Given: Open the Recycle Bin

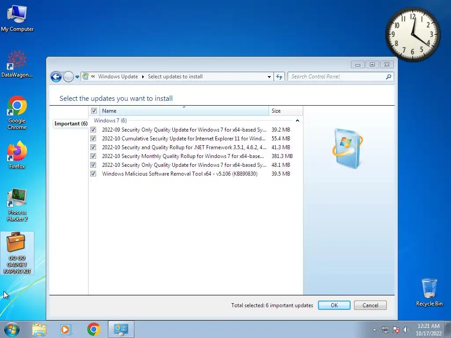Looking at the screenshot, I should 429,292.
